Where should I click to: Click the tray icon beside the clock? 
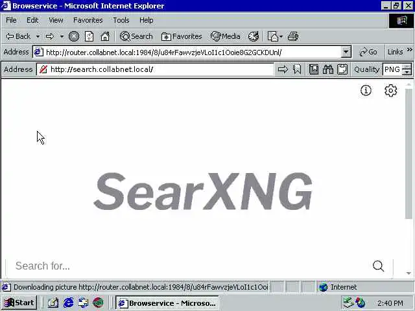point(361,303)
